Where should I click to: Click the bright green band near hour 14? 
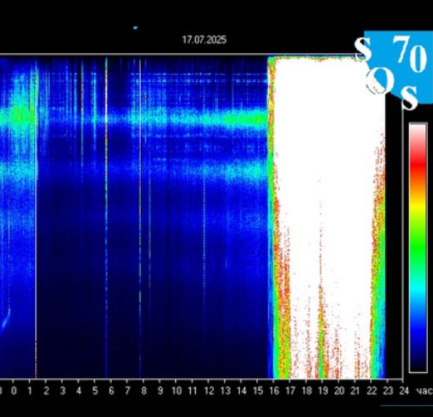237,119
